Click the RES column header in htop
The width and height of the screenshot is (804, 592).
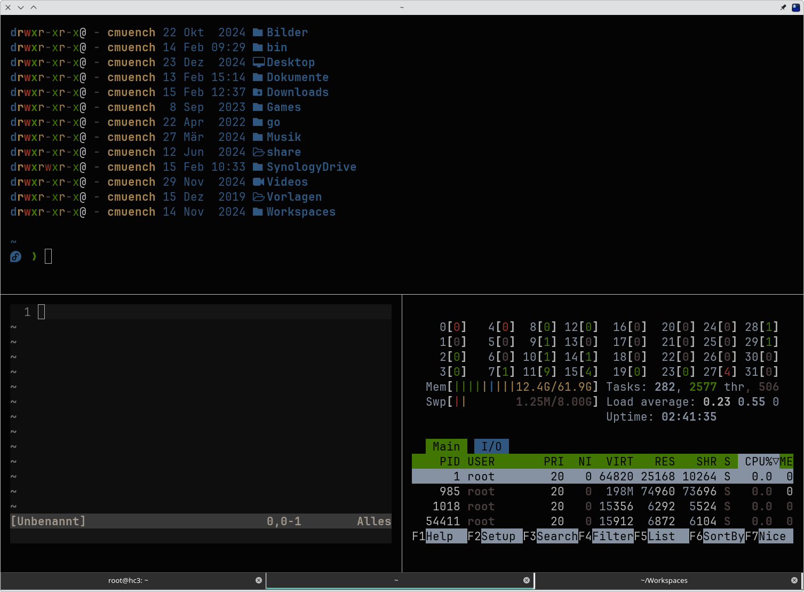coord(665,461)
